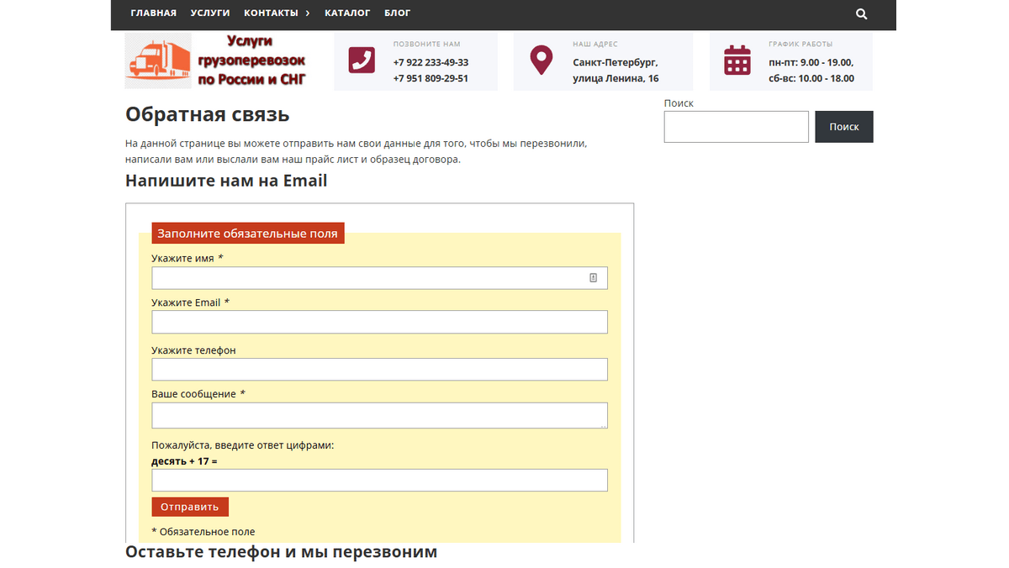Click the captcha question десять + 17 =
The width and height of the screenshot is (1009, 568).
(184, 461)
